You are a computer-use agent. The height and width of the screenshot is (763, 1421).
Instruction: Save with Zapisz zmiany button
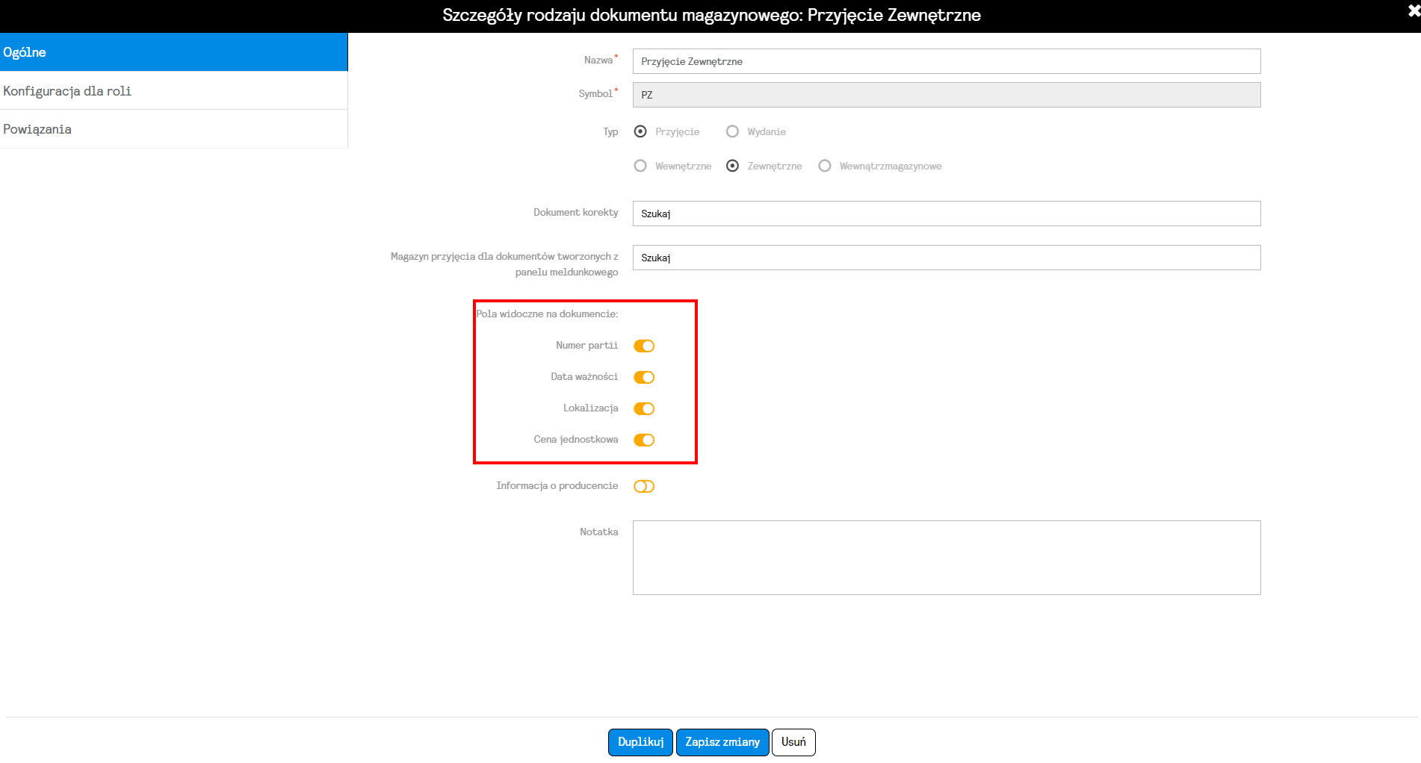click(722, 742)
